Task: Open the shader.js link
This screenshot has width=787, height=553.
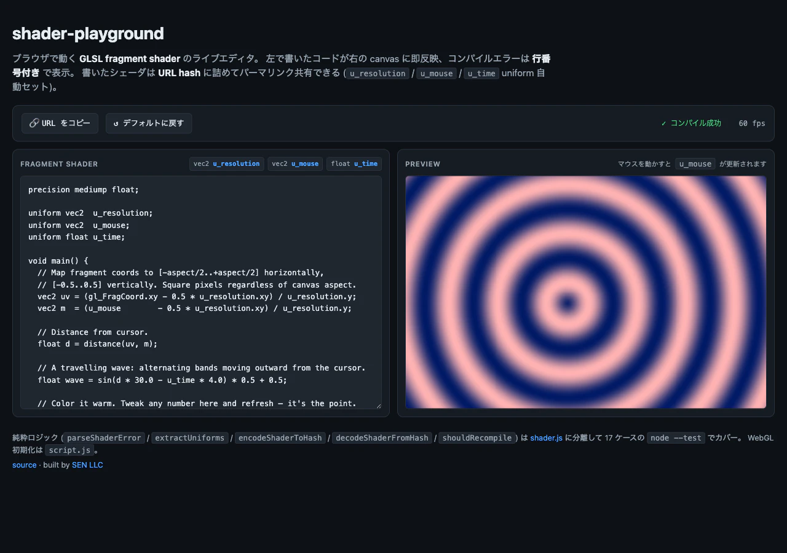Action: click(546, 438)
